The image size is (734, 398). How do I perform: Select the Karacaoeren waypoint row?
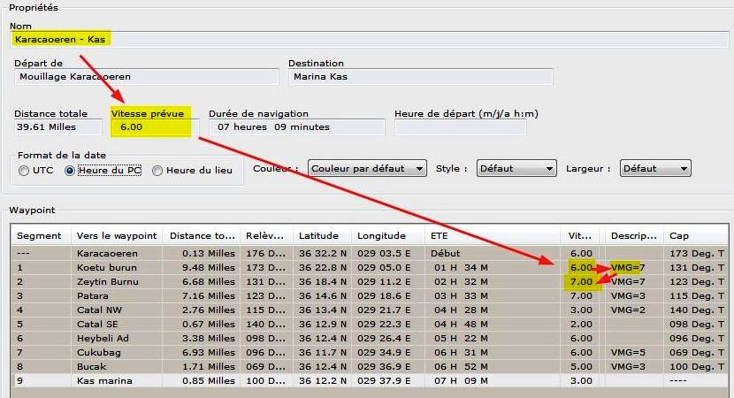tap(370, 253)
